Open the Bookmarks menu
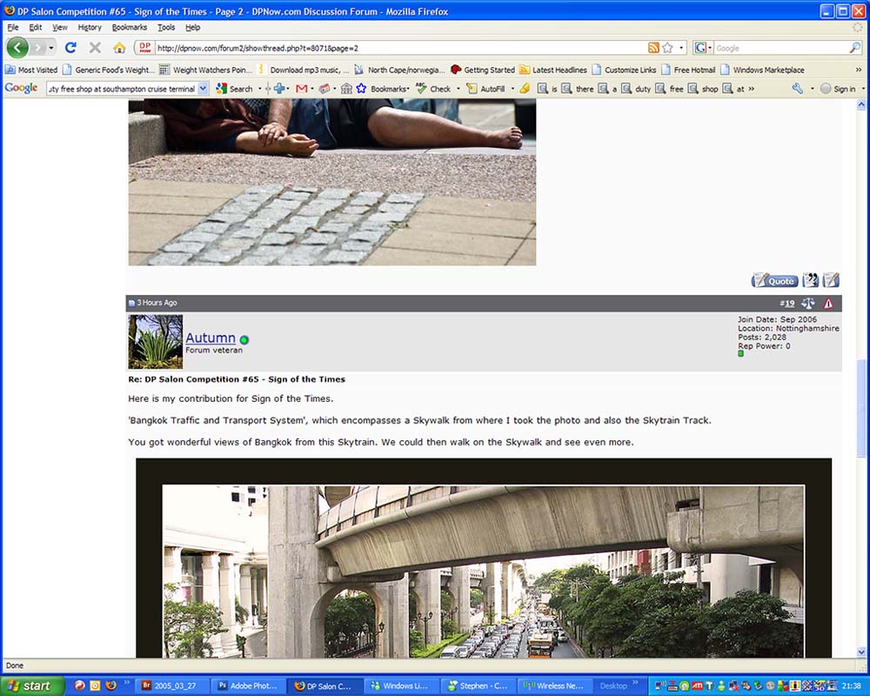 click(130, 28)
